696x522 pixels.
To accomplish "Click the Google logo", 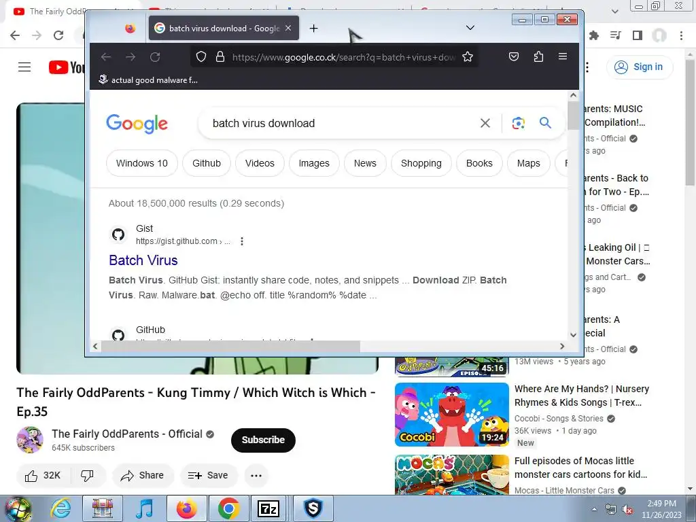I will (x=137, y=124).
